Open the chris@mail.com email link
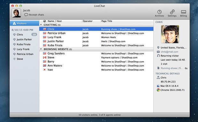 (169, 52)
